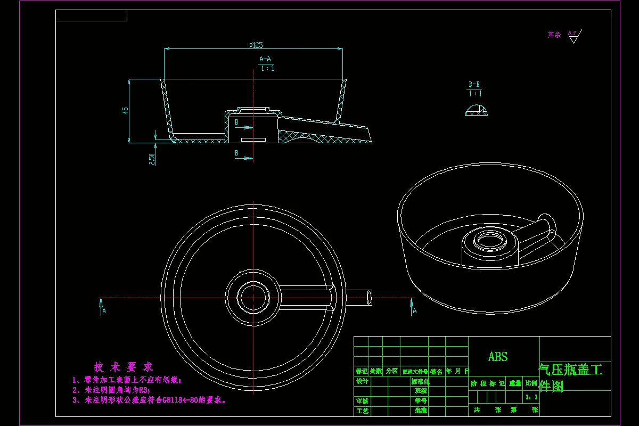639x426 pixels.
Task: Select the 更改文件号 cell
Action: pyautogui.click(x=415, y=371)
